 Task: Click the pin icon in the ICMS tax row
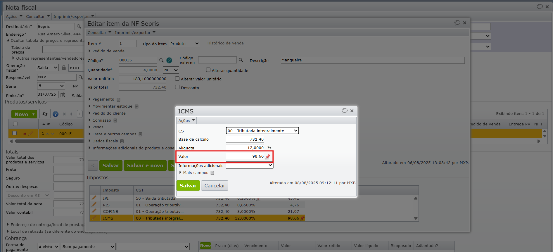pyautogui.click(x=303, y=218)
